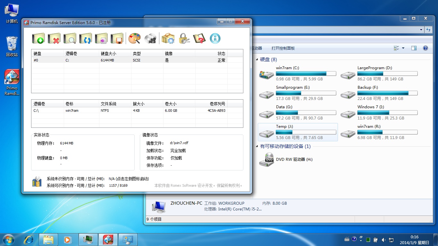Image resolution: width=438 pixels, height=246 pixels.
Task: Open the toolbox options gear icon
Action: click(x=168, y=38)
